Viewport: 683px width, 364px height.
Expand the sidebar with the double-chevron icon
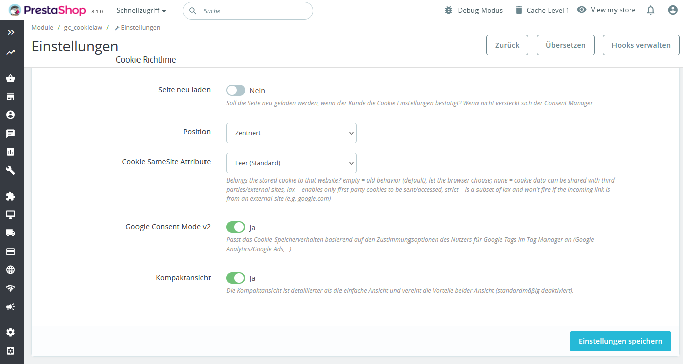pyautogui.click(x=11, y=32)
